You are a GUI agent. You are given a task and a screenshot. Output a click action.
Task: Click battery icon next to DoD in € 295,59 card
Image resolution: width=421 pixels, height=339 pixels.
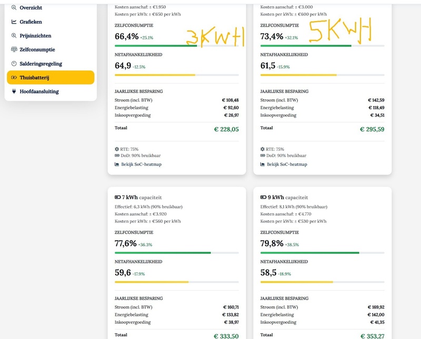(263, 156)
